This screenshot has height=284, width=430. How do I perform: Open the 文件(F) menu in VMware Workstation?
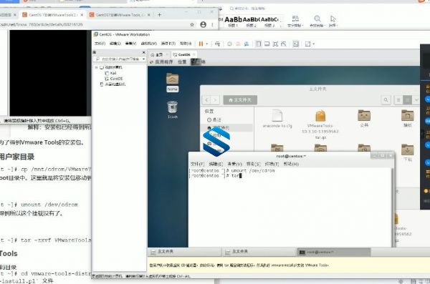click(x=100, y=44)
